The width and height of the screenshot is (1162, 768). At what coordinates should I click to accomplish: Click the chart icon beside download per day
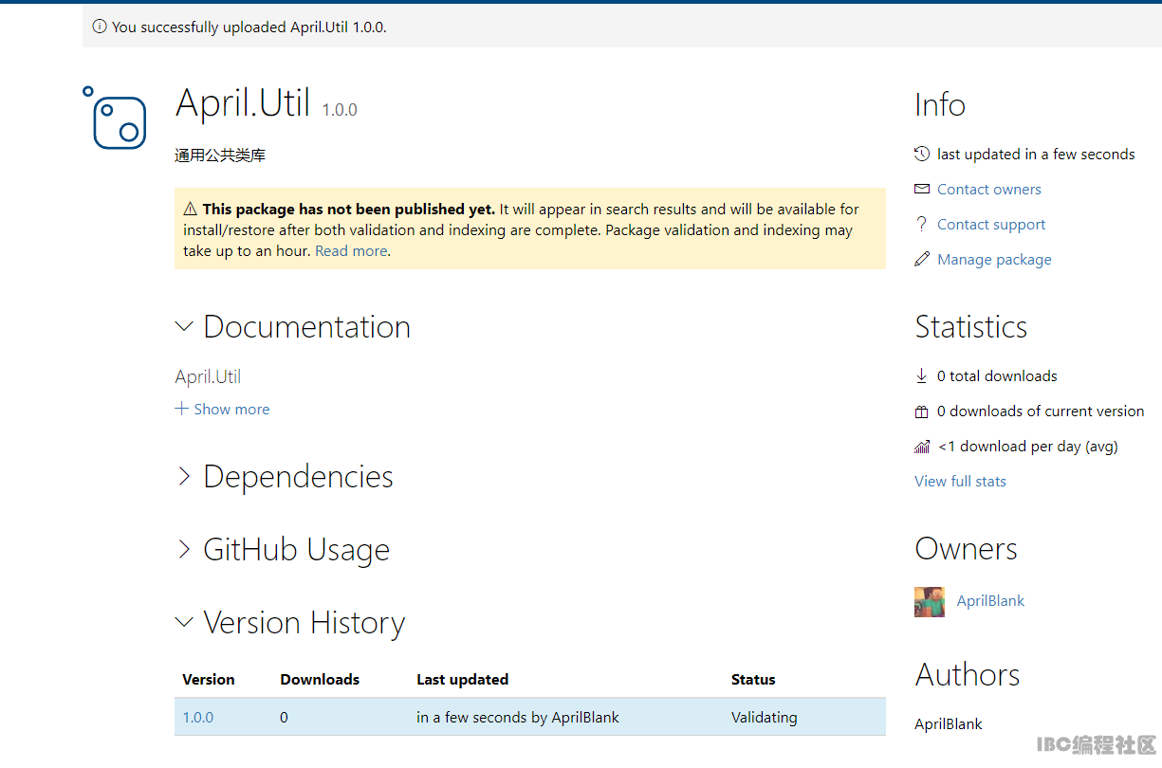coord(922,446)
